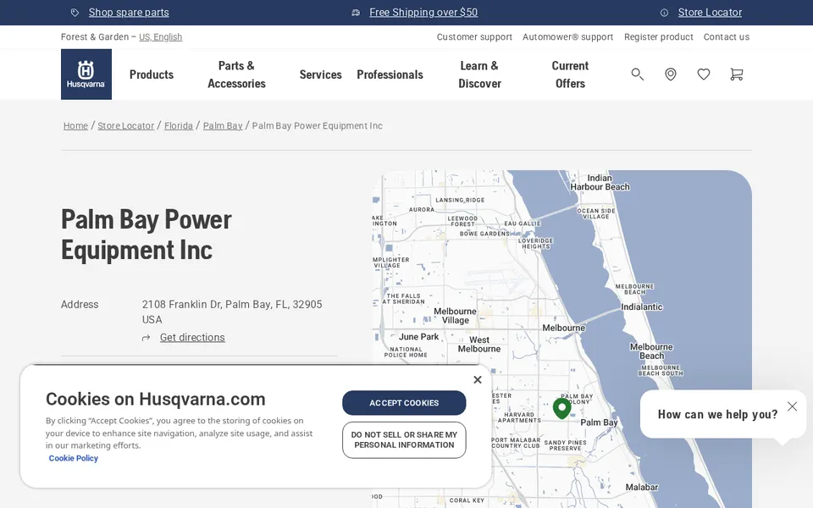
Task: Open the Current Offers menu
Action: click(570, 75)
